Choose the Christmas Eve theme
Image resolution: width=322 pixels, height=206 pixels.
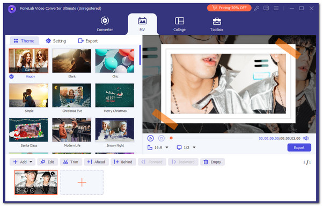pos(71,95)
